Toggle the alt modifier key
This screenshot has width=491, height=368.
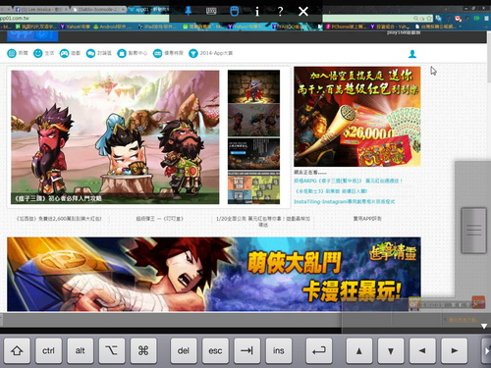[81, 351]
